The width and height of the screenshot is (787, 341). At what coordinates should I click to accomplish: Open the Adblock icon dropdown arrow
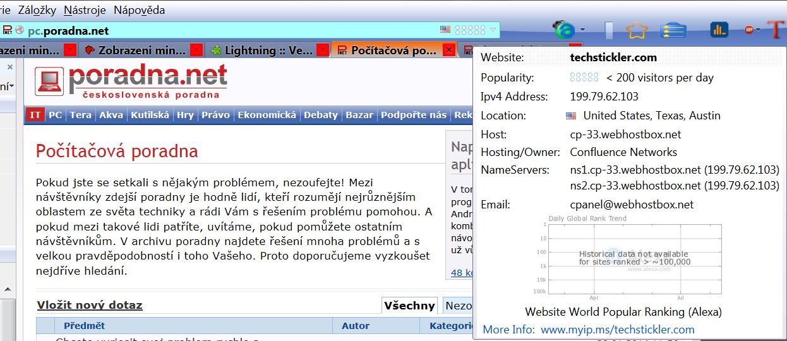click(759, 30)
